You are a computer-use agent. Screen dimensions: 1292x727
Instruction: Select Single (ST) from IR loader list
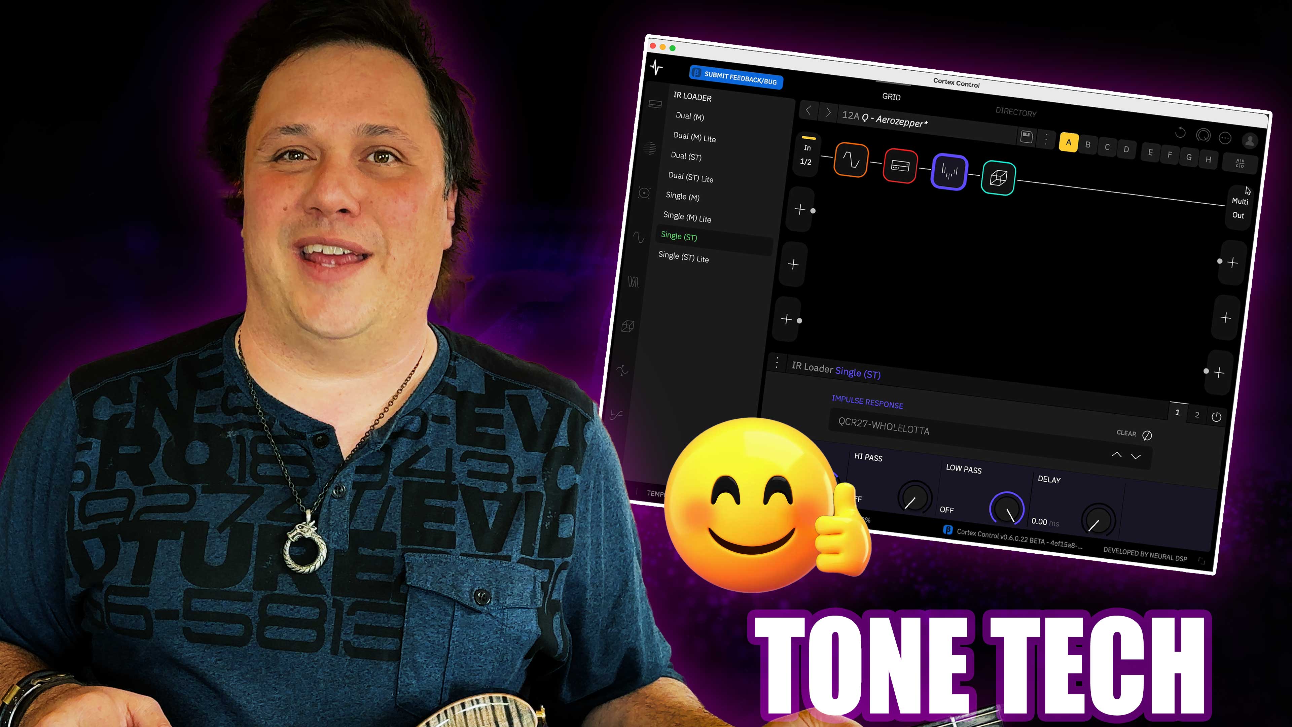(x=680, y=236)
